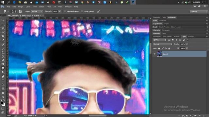This screenshot has height=117, width=209.
Task: Open the Filter menu
Action: 49,6
